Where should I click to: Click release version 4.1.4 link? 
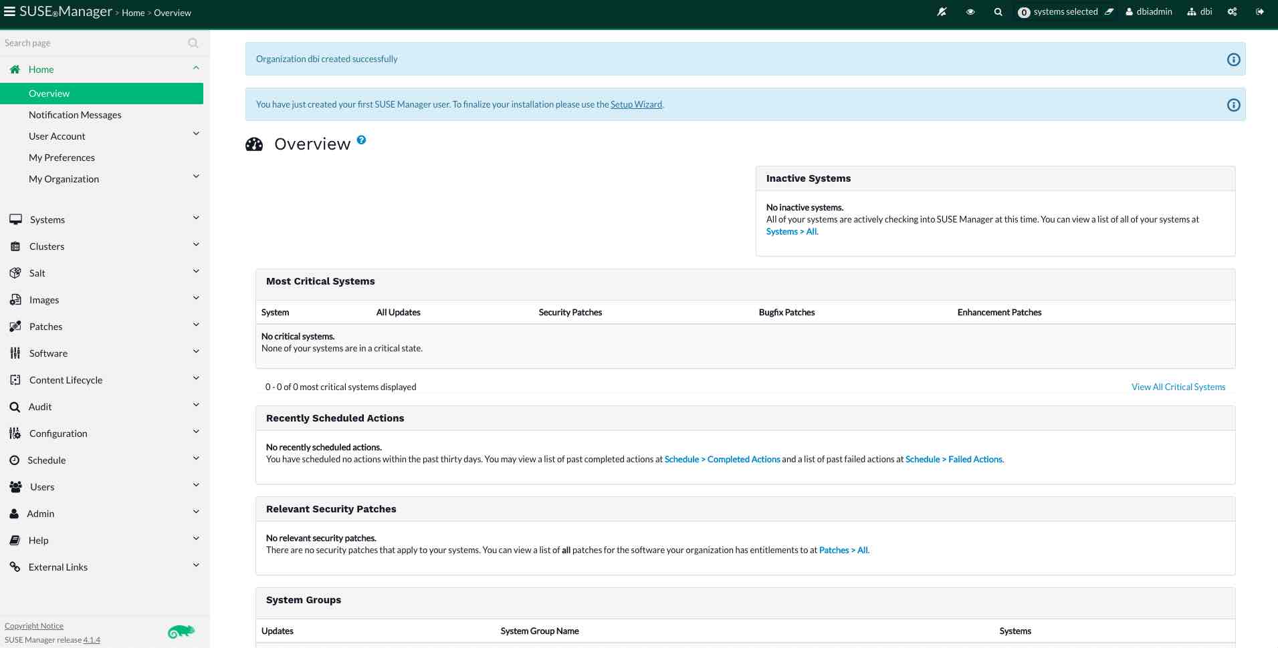click(x=92, y=640)
